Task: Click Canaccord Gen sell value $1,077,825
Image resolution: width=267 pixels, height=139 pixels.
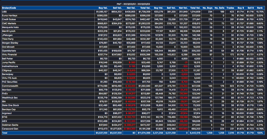Action: [x=116, y=129]
